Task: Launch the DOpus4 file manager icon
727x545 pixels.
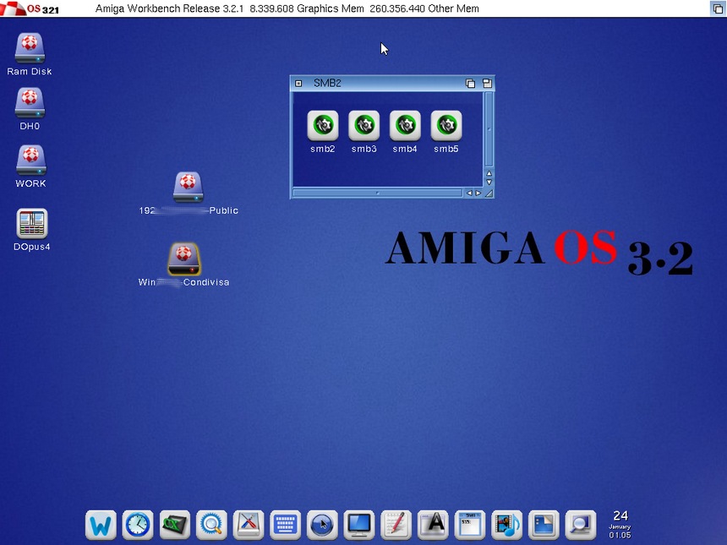Action: 32,224
